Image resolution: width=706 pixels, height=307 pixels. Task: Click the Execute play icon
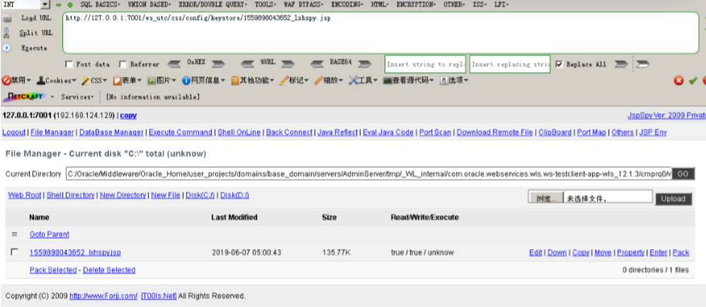tap(7, 47)
